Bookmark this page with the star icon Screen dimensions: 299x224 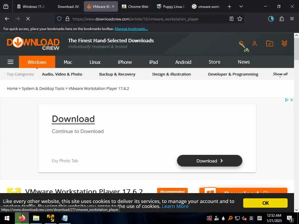coord(240,19)
